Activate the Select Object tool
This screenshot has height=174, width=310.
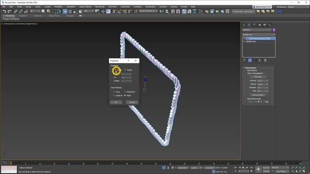click(x=43, y=12)
